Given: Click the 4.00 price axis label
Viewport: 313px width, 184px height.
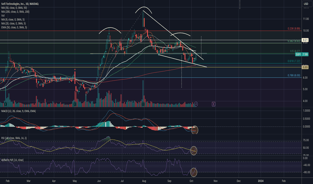Looking at the screenshot, I should [305, 101].
